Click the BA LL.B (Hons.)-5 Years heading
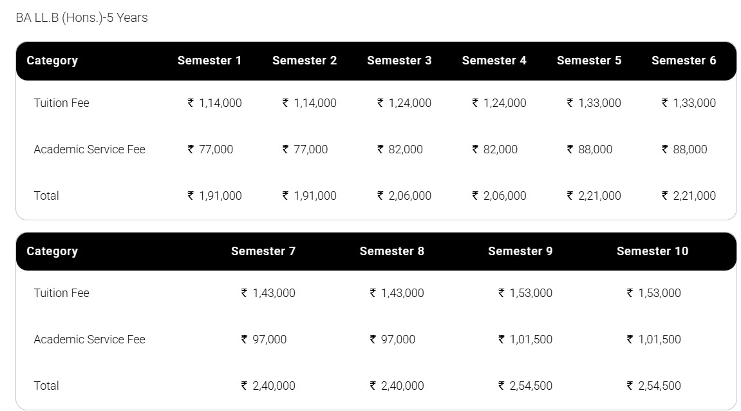This screenshot has width=741, height=411. (82, 18)
